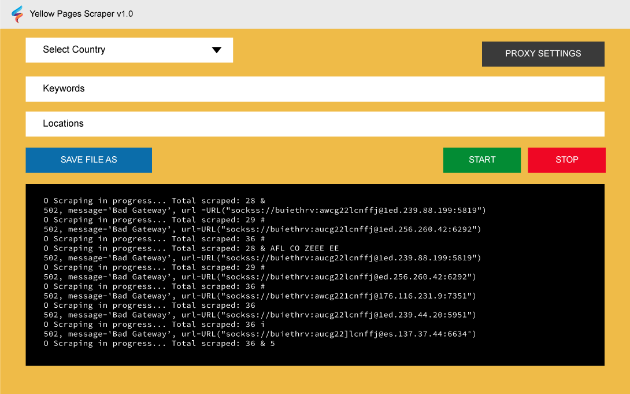Focus the Locations input field

coord(315,124)
